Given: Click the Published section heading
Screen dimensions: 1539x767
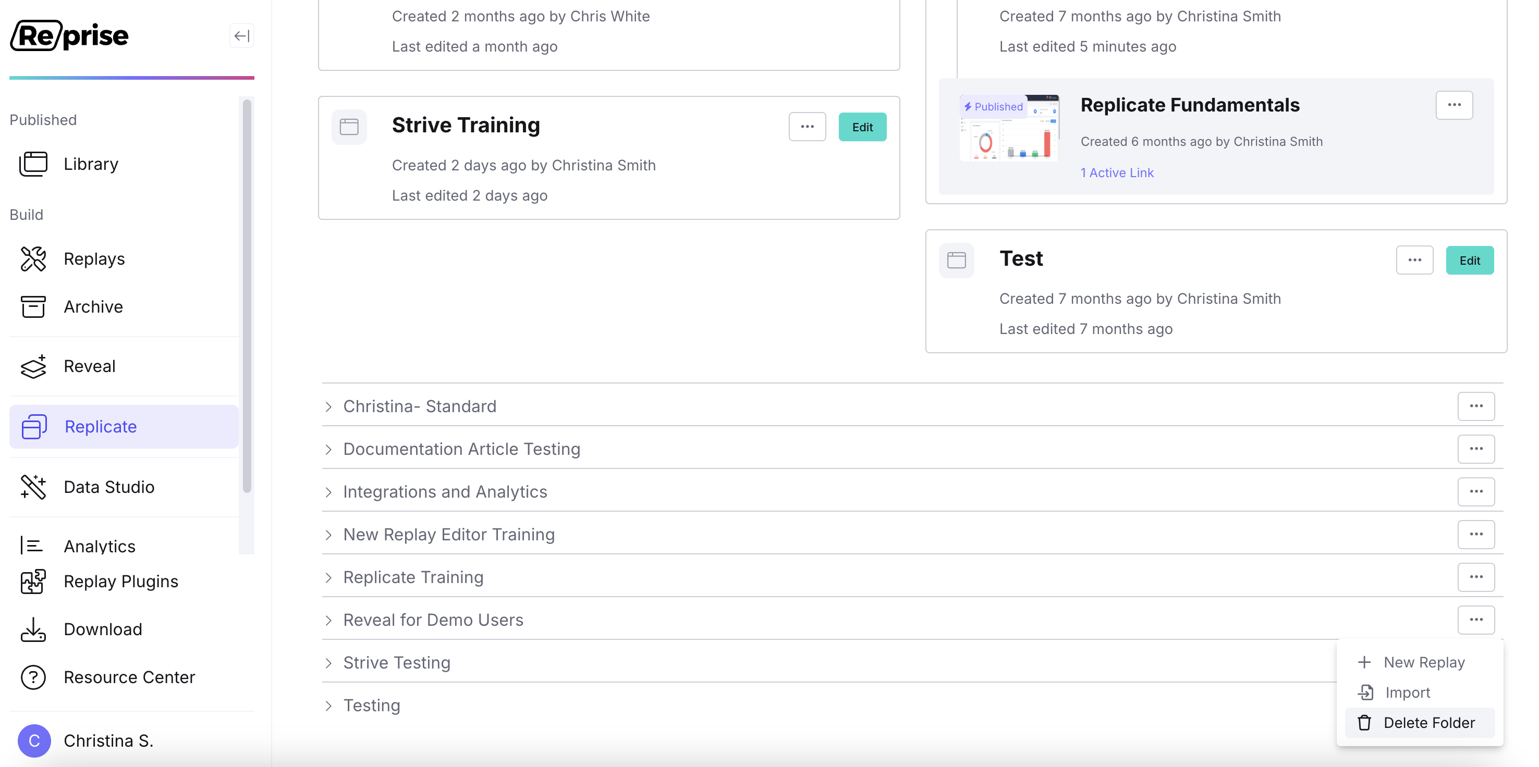Looking at the screenshot, I should click(43, 119).
